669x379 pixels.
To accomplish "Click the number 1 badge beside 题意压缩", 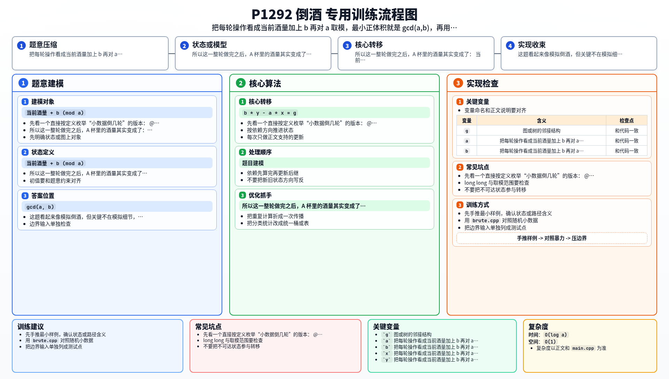I will tap(21, 46).
